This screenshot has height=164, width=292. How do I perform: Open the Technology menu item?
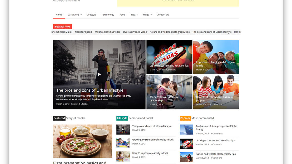[x=108, y=15]
